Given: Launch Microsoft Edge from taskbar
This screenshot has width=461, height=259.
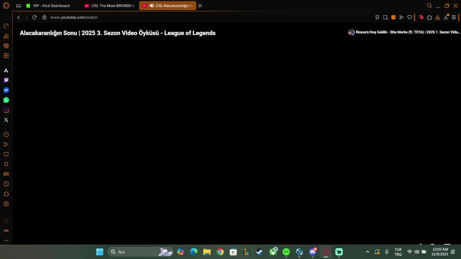Looking at the screenshot, I should [194, 252].
